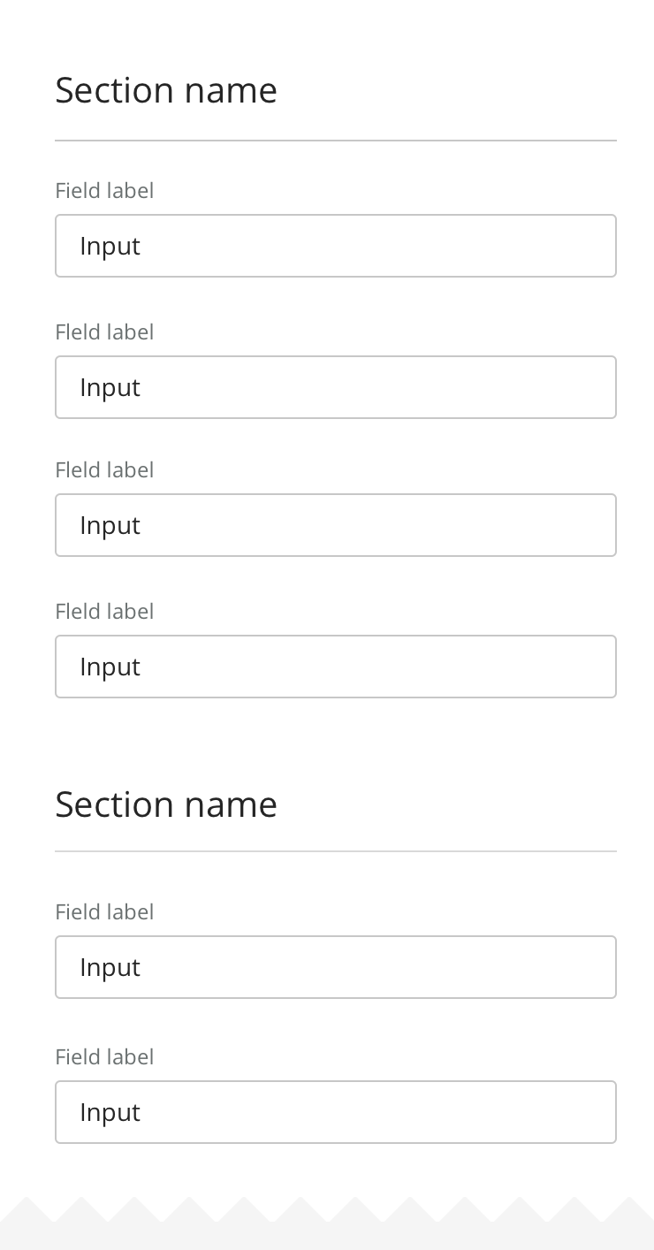Focus the first input field in the lower section
Image resolution: width=654 pixels, height=1250 pixels.
pos(336,967)
